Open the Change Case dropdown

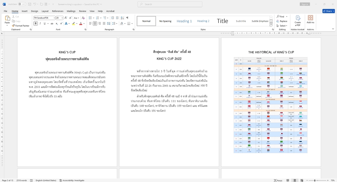click(x=76, y=18)
